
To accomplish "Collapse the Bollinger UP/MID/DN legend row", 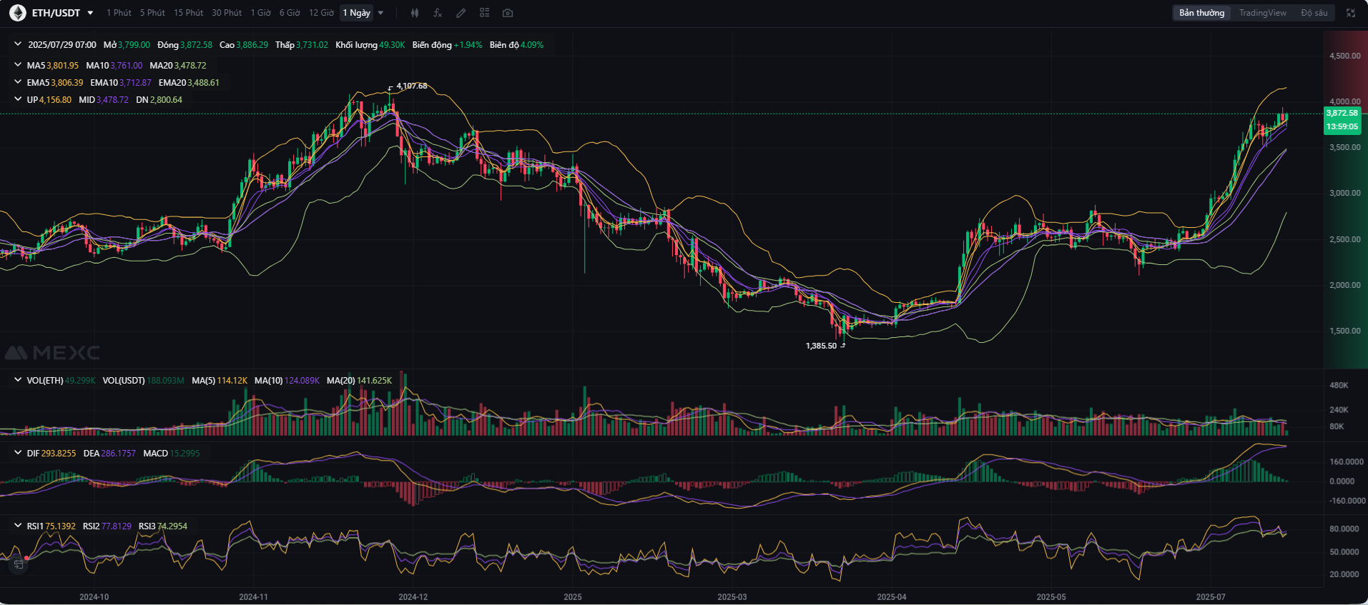I will click(18, 99).
